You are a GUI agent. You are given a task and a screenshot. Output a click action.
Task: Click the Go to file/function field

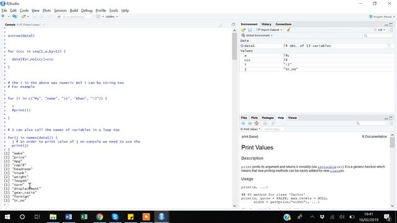coord(74,17)
